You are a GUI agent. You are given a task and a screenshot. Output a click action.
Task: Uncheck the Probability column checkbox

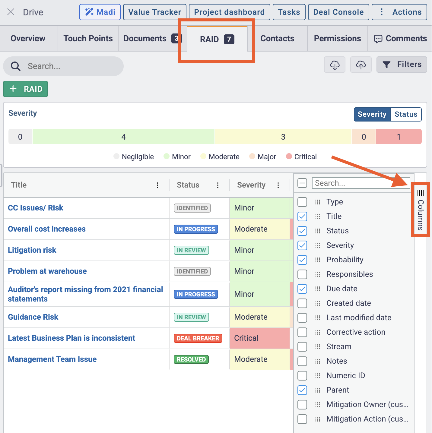(x=302, y=260)
